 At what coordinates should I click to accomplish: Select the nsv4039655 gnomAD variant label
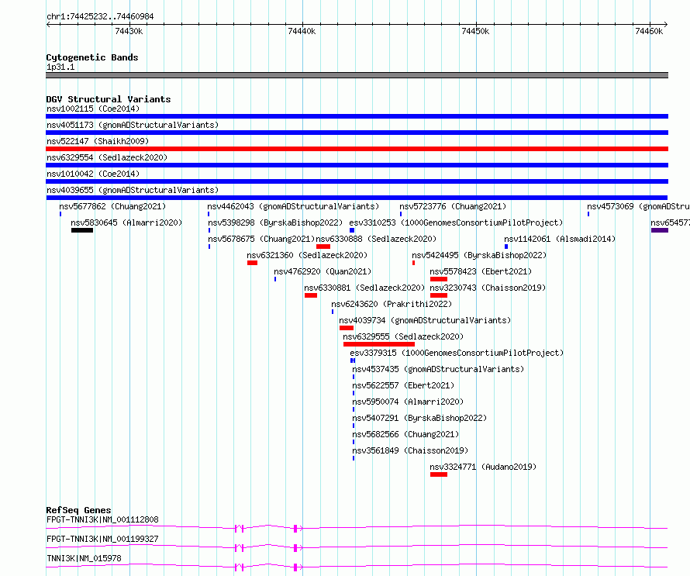click(x=133, y=190)
